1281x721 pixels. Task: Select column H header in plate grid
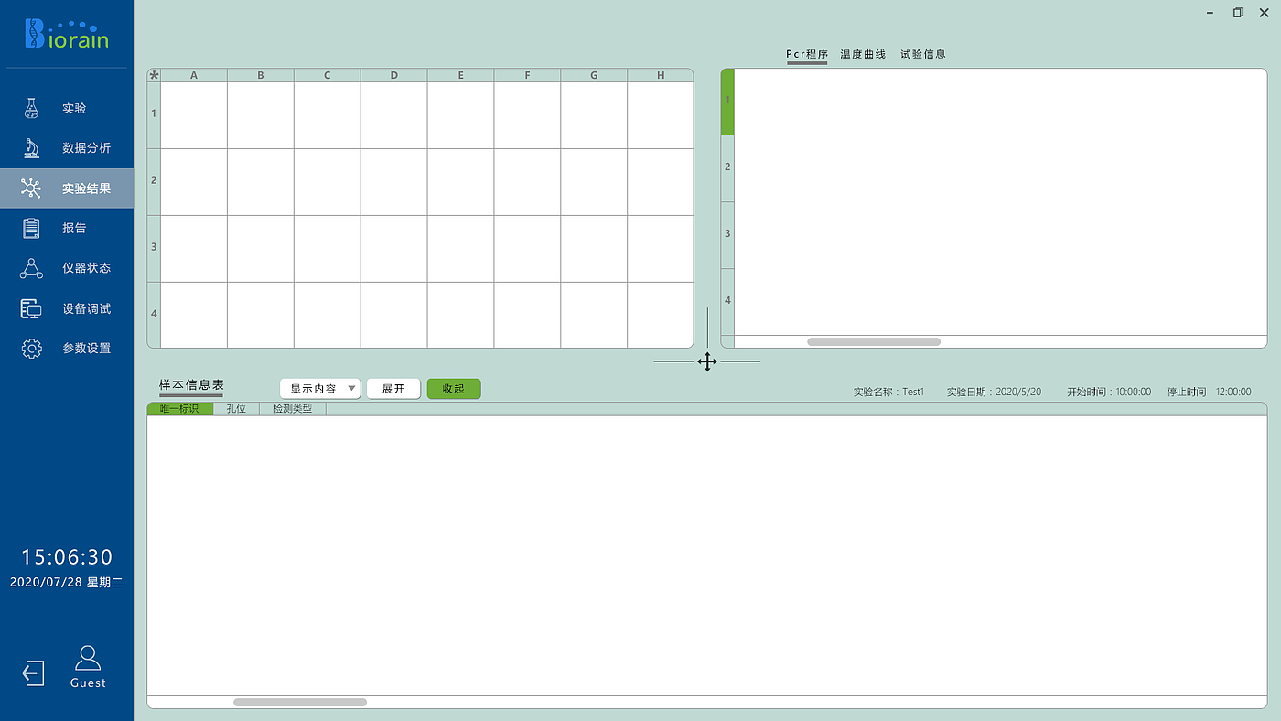tap(661, 75)
